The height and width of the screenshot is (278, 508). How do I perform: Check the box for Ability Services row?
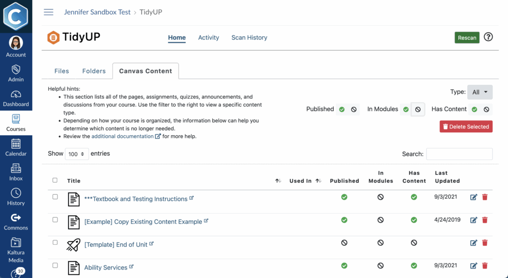click(55, 266)
